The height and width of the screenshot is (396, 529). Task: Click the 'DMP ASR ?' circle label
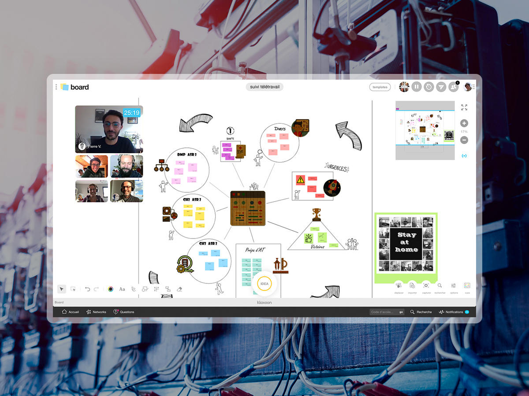(x=186, y=154)
